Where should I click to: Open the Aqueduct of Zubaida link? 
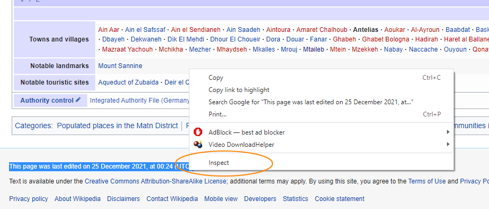128,82
